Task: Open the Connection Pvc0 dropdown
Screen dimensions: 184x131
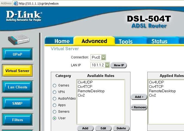Action: tap(103, 57)
